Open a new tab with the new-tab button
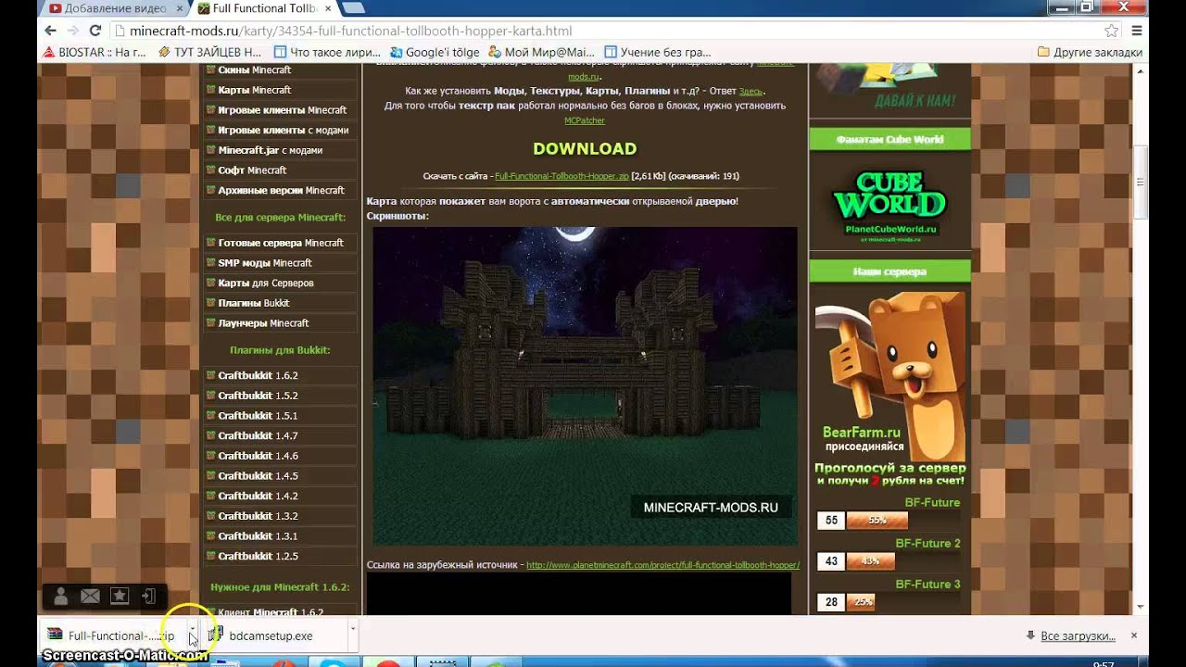This screenshot has height=667, width=1186. (x=353, y=8)
